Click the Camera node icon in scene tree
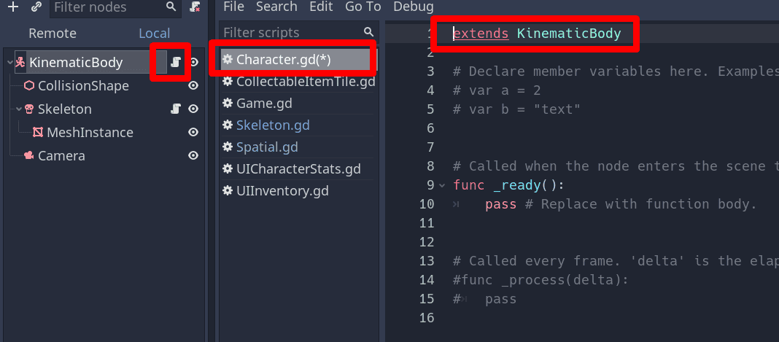Screen dimensions: 779x342 28,156
